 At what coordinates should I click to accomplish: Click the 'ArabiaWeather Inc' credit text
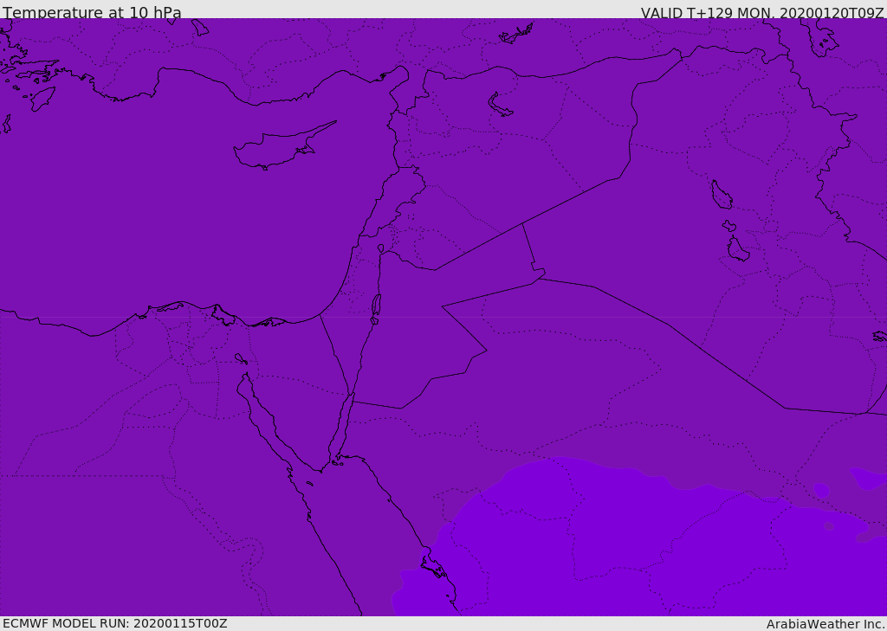pyautogui.click(x=825, y=624)
